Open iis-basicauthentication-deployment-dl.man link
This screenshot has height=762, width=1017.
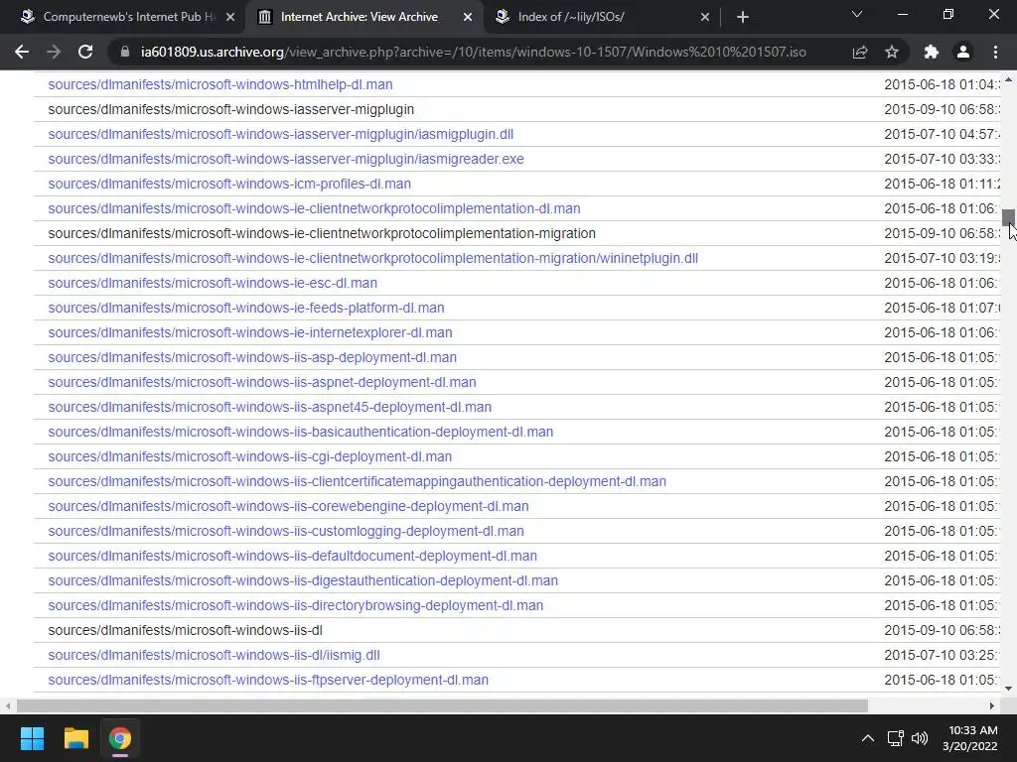click(300, 432)
